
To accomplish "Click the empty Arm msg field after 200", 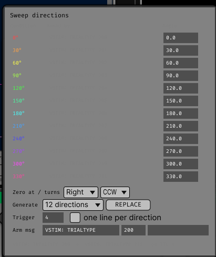I will pyautogui.click(x=178, y=230).
